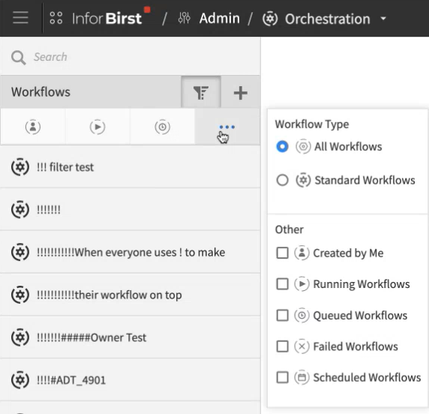Open the '!!!!!!!' workflow row
Image resolution: width=429 pixels, height=414 pixels.
coord(130,209)
